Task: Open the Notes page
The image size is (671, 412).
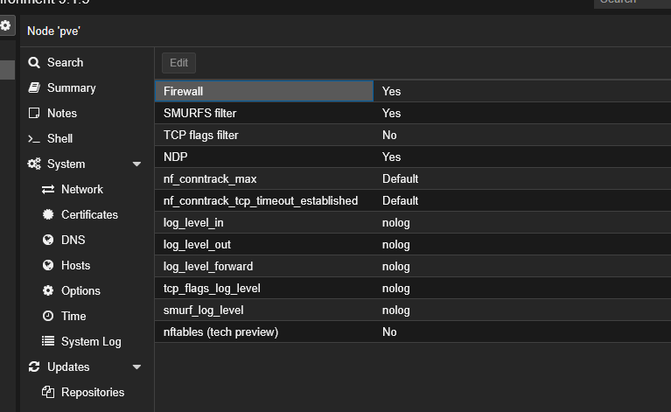Action: 62,113
